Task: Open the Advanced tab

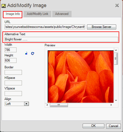Action: 62,14
